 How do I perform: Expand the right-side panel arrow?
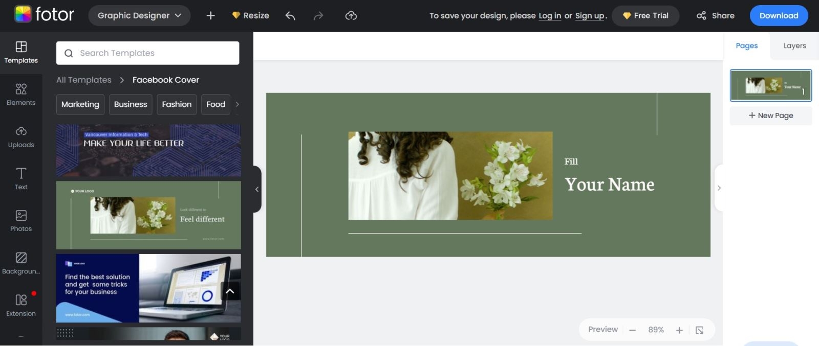pyautogui.click(x=719, y=188)
